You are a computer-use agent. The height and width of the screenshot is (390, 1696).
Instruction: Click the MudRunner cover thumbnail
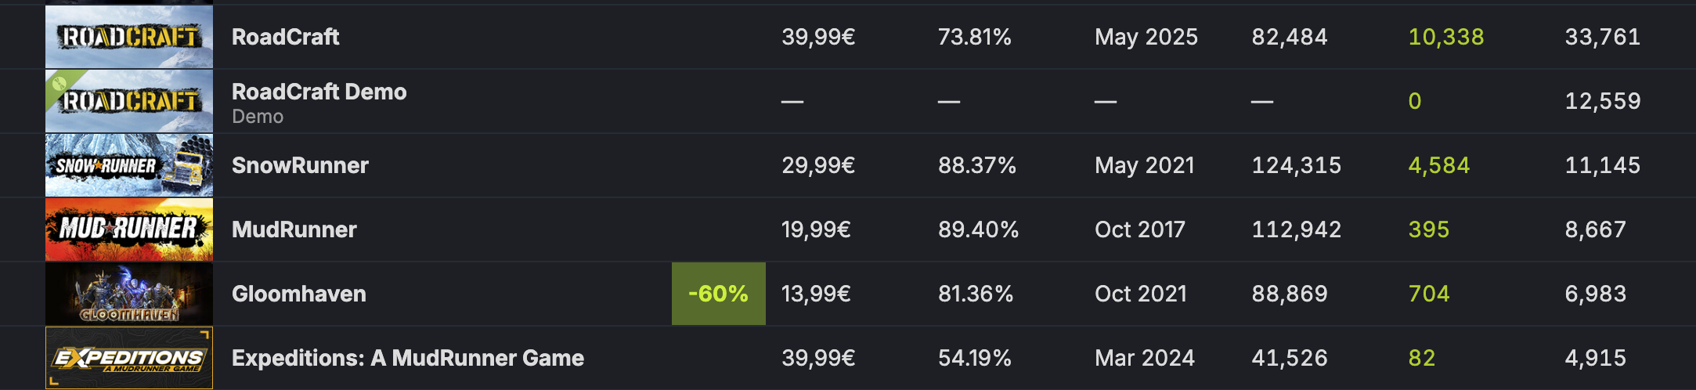tap(129, 229)
